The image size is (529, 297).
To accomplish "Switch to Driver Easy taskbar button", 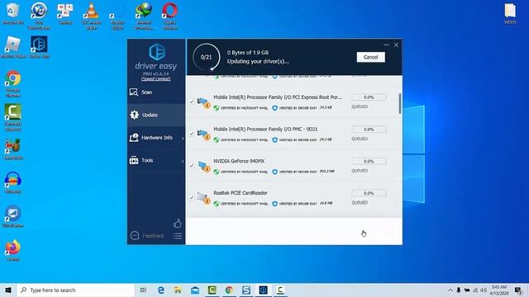I will tap(263, 290).
